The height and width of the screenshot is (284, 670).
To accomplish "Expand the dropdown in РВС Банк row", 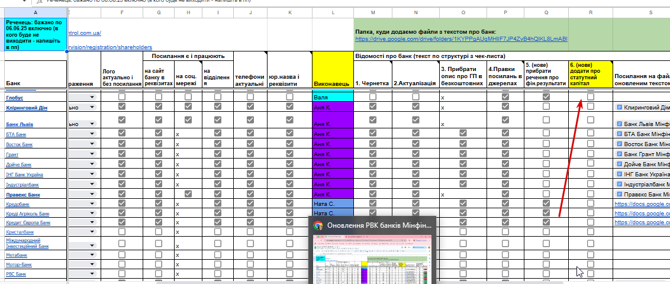I will [x=92, y=274].
